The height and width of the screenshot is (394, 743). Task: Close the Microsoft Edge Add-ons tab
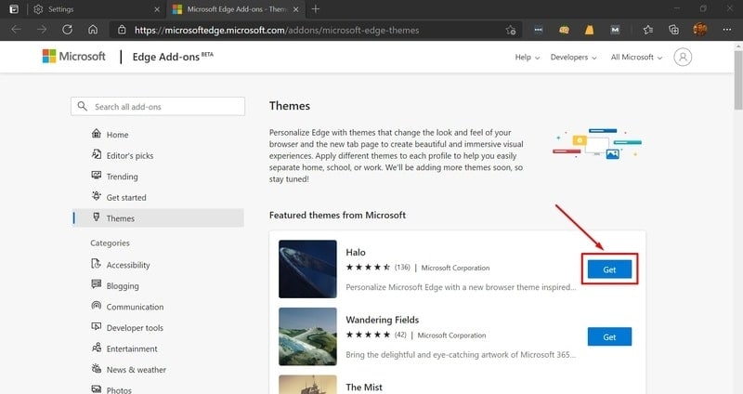[x=296, y=9]
